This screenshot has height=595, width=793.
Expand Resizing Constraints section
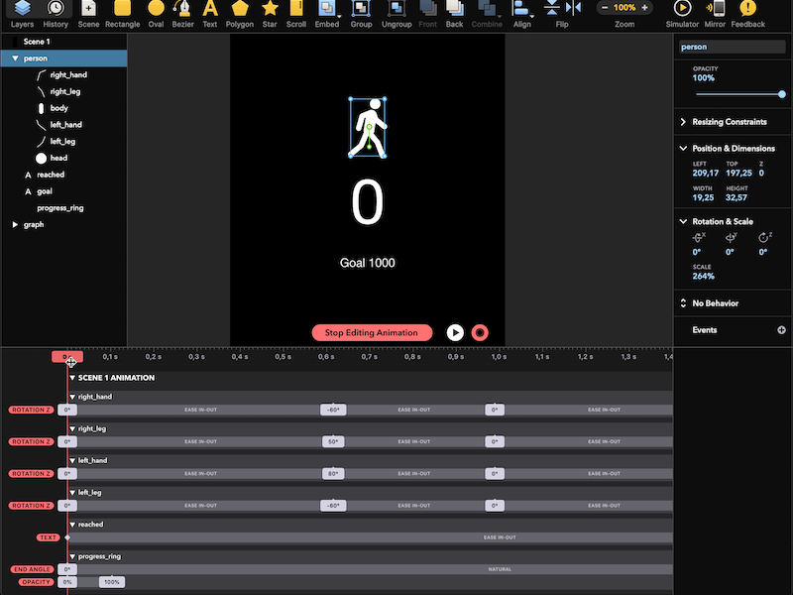pyautogui.click(x=683, y=122)
